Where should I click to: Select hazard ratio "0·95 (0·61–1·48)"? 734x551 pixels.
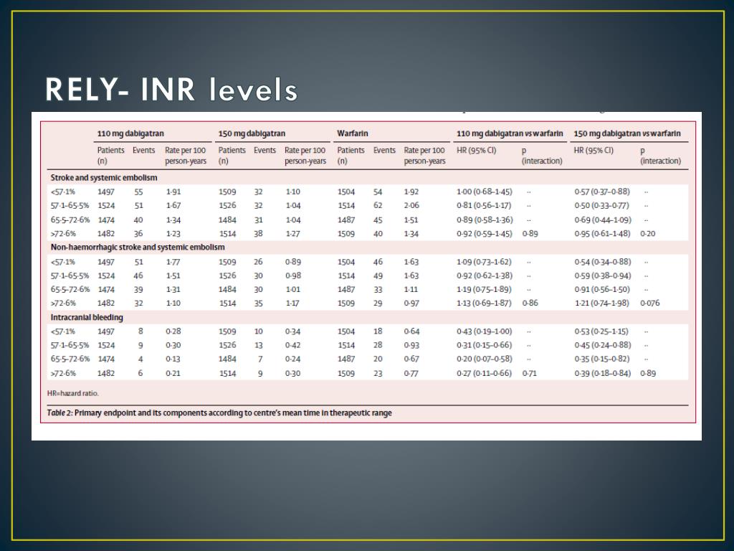click(x=602, y=233)
